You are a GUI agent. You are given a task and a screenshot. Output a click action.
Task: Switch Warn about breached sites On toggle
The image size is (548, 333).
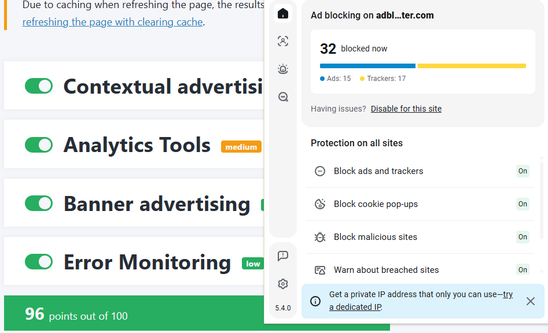click(523, 270)
